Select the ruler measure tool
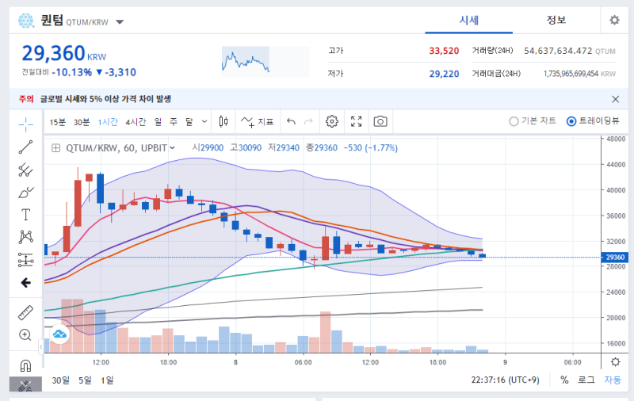The height and width of the screenshot is (401, 634). coord(25,313)
